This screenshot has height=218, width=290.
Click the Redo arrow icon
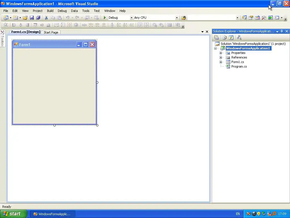[77, 18]
